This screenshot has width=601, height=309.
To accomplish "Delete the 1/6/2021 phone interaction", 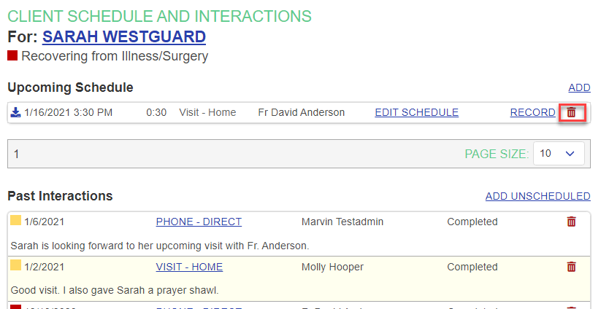I will [572, 222].
